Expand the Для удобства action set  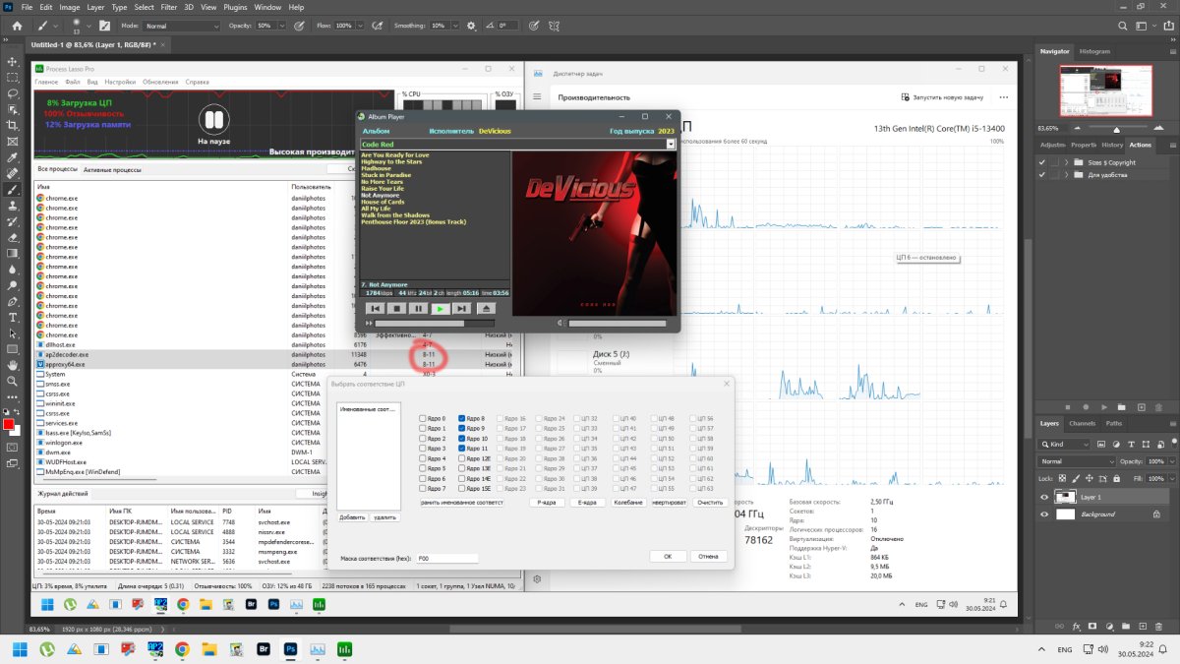[1067, 175]
